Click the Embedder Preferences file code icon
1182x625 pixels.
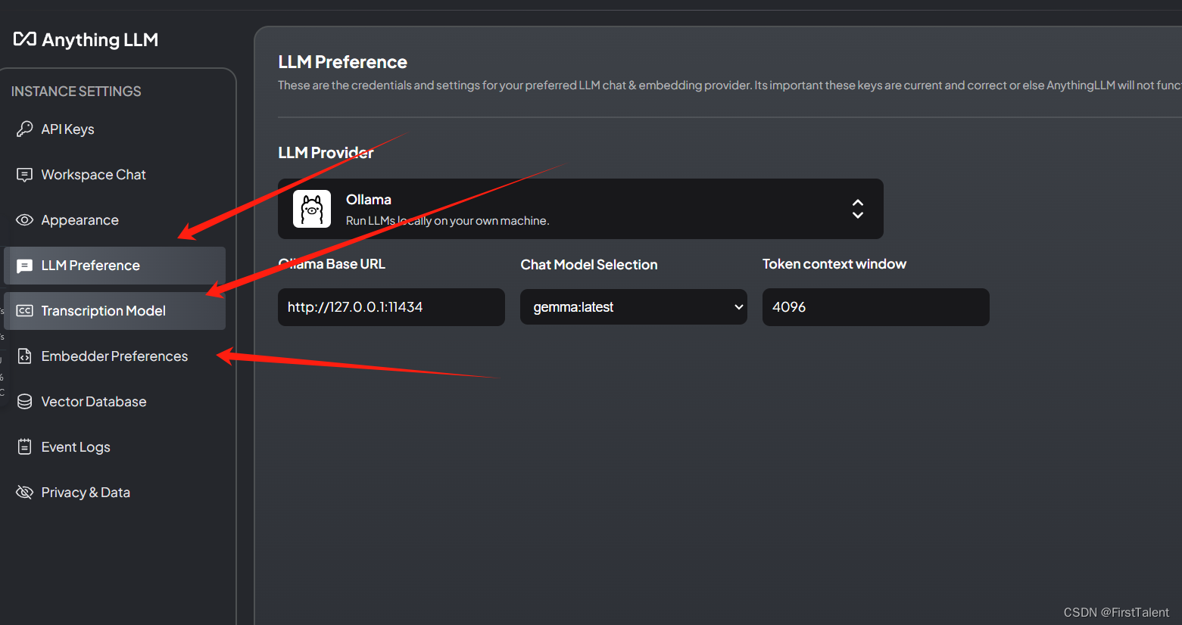[24, 356]
